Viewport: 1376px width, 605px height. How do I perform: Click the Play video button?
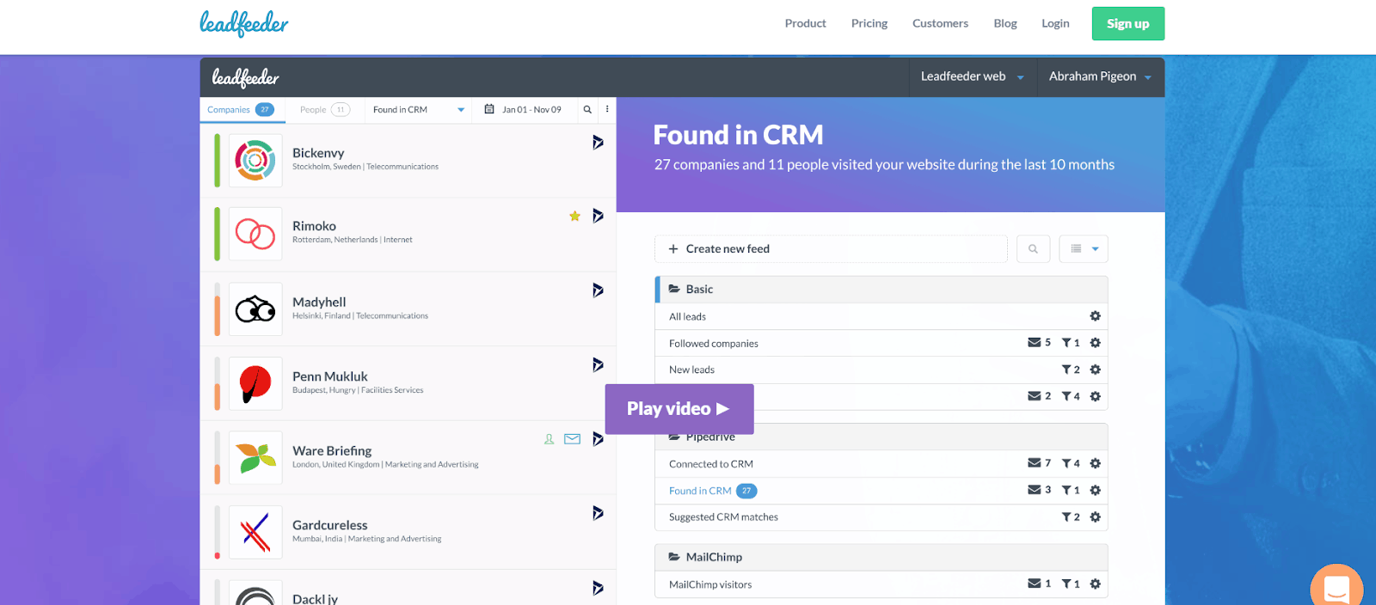[x=679, y=409]
